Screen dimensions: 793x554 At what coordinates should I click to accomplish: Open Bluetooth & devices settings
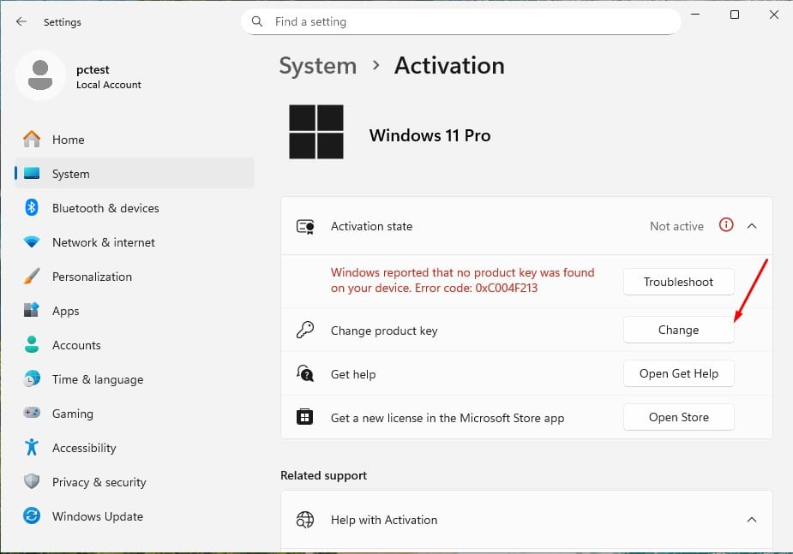coord(105,208)
